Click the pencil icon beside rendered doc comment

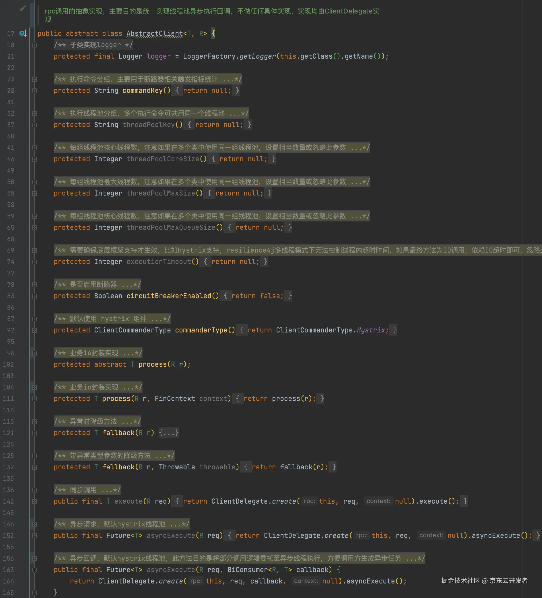click(23, 8)
